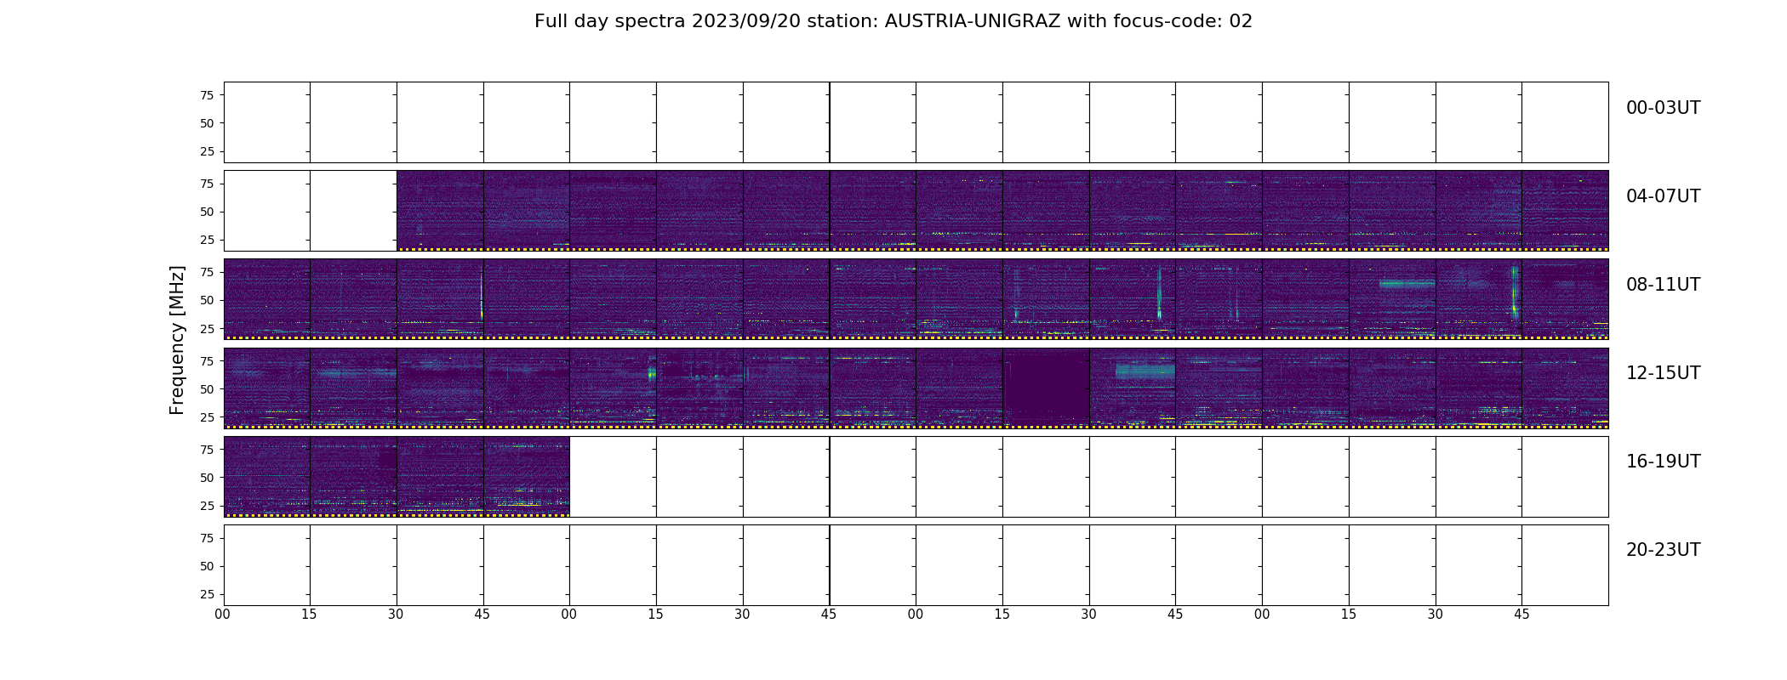Select the 20-23UT row label
1787x680 pixels.
pyautogui.click(x=1663, y=550)
